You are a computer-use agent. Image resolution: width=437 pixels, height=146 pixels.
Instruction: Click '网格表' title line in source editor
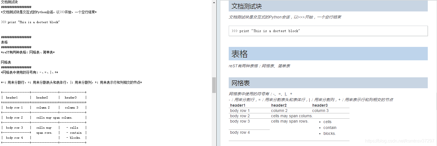click(x=6, y=62)
